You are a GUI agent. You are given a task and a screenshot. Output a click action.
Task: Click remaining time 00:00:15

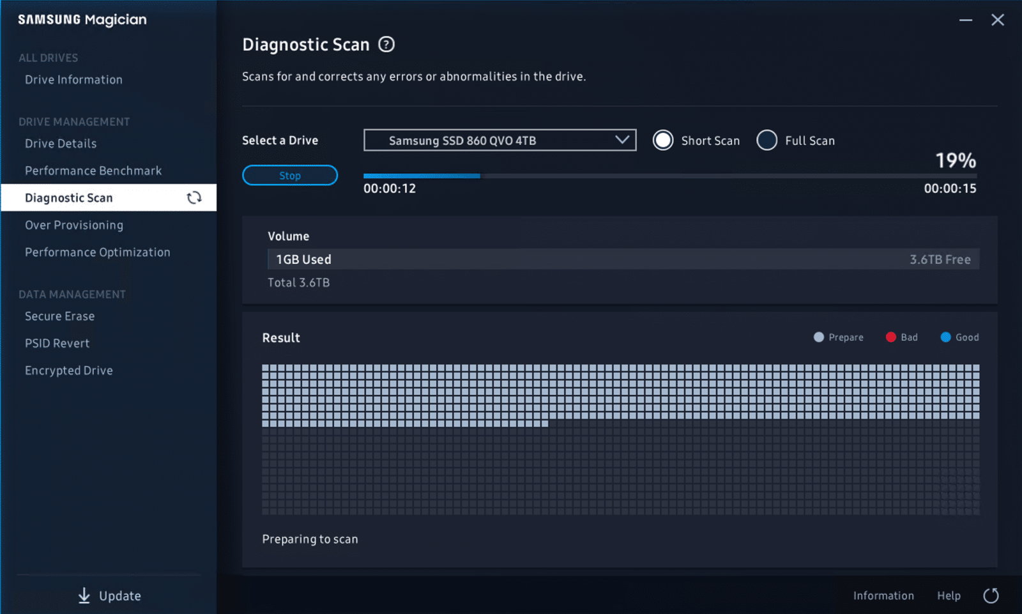tap(950, 188)
